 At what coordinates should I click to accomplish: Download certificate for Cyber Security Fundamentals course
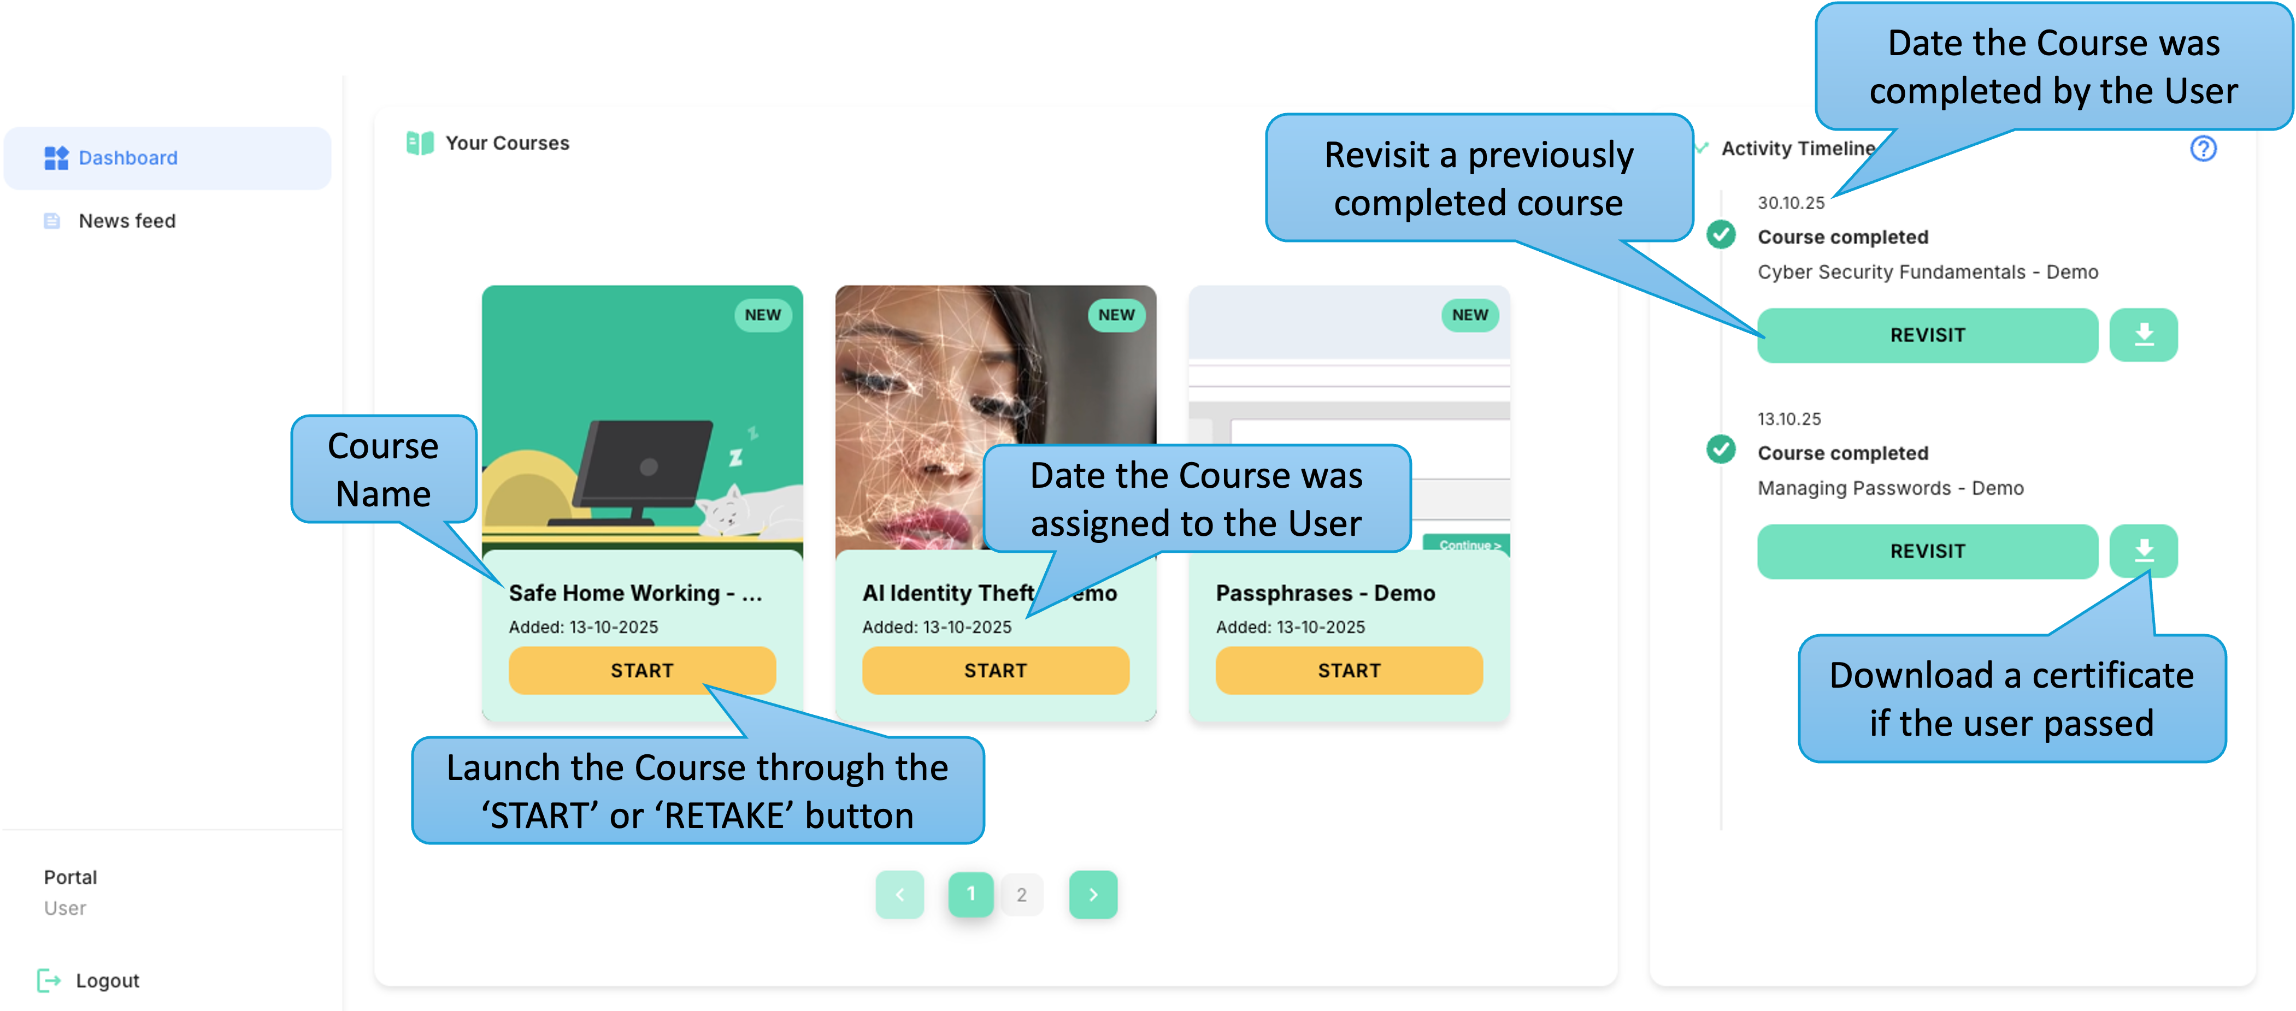2144,335
